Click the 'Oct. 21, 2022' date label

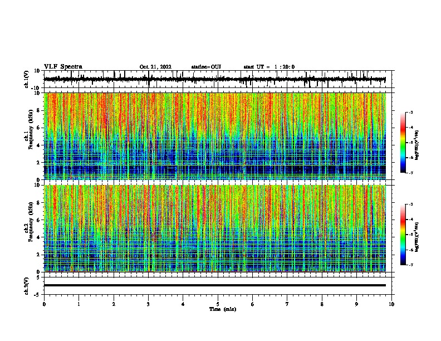click(x=155, y=67)
